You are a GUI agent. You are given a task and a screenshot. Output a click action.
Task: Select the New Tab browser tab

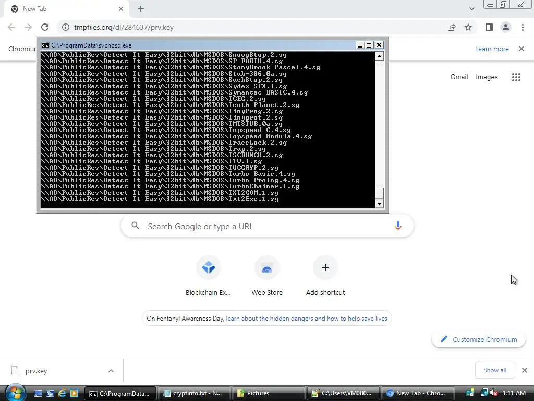(x=66, y=9)
